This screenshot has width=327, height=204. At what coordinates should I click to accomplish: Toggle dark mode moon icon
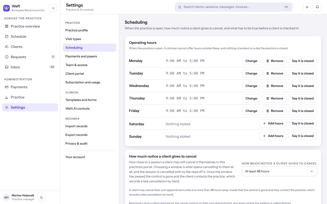point(42,197)
